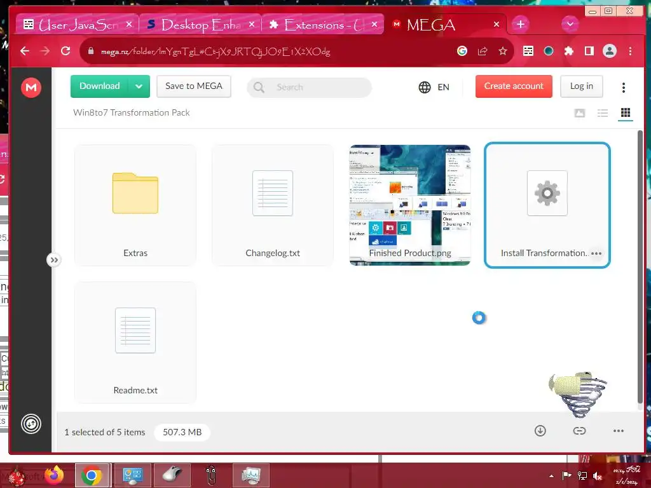Expand the sidebar with double-chevron

point(54,260)
